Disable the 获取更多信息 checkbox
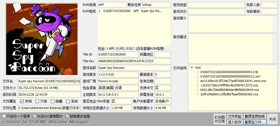 67,116
